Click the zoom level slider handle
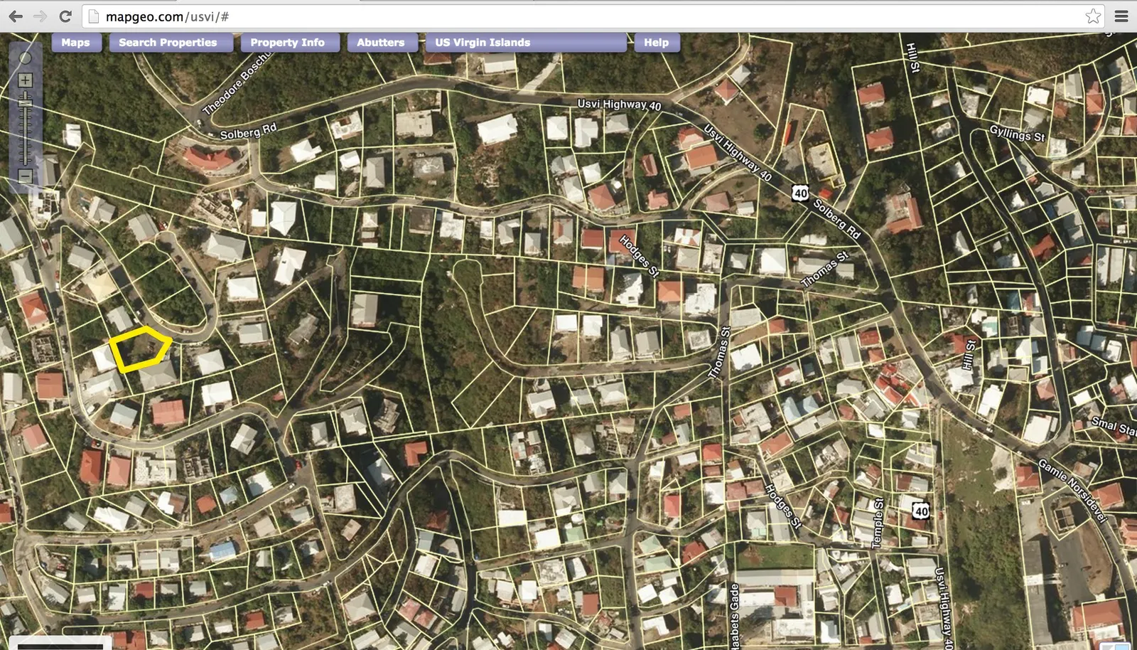This screenshot has height=650, width=1137. click(x=25, y=102)
